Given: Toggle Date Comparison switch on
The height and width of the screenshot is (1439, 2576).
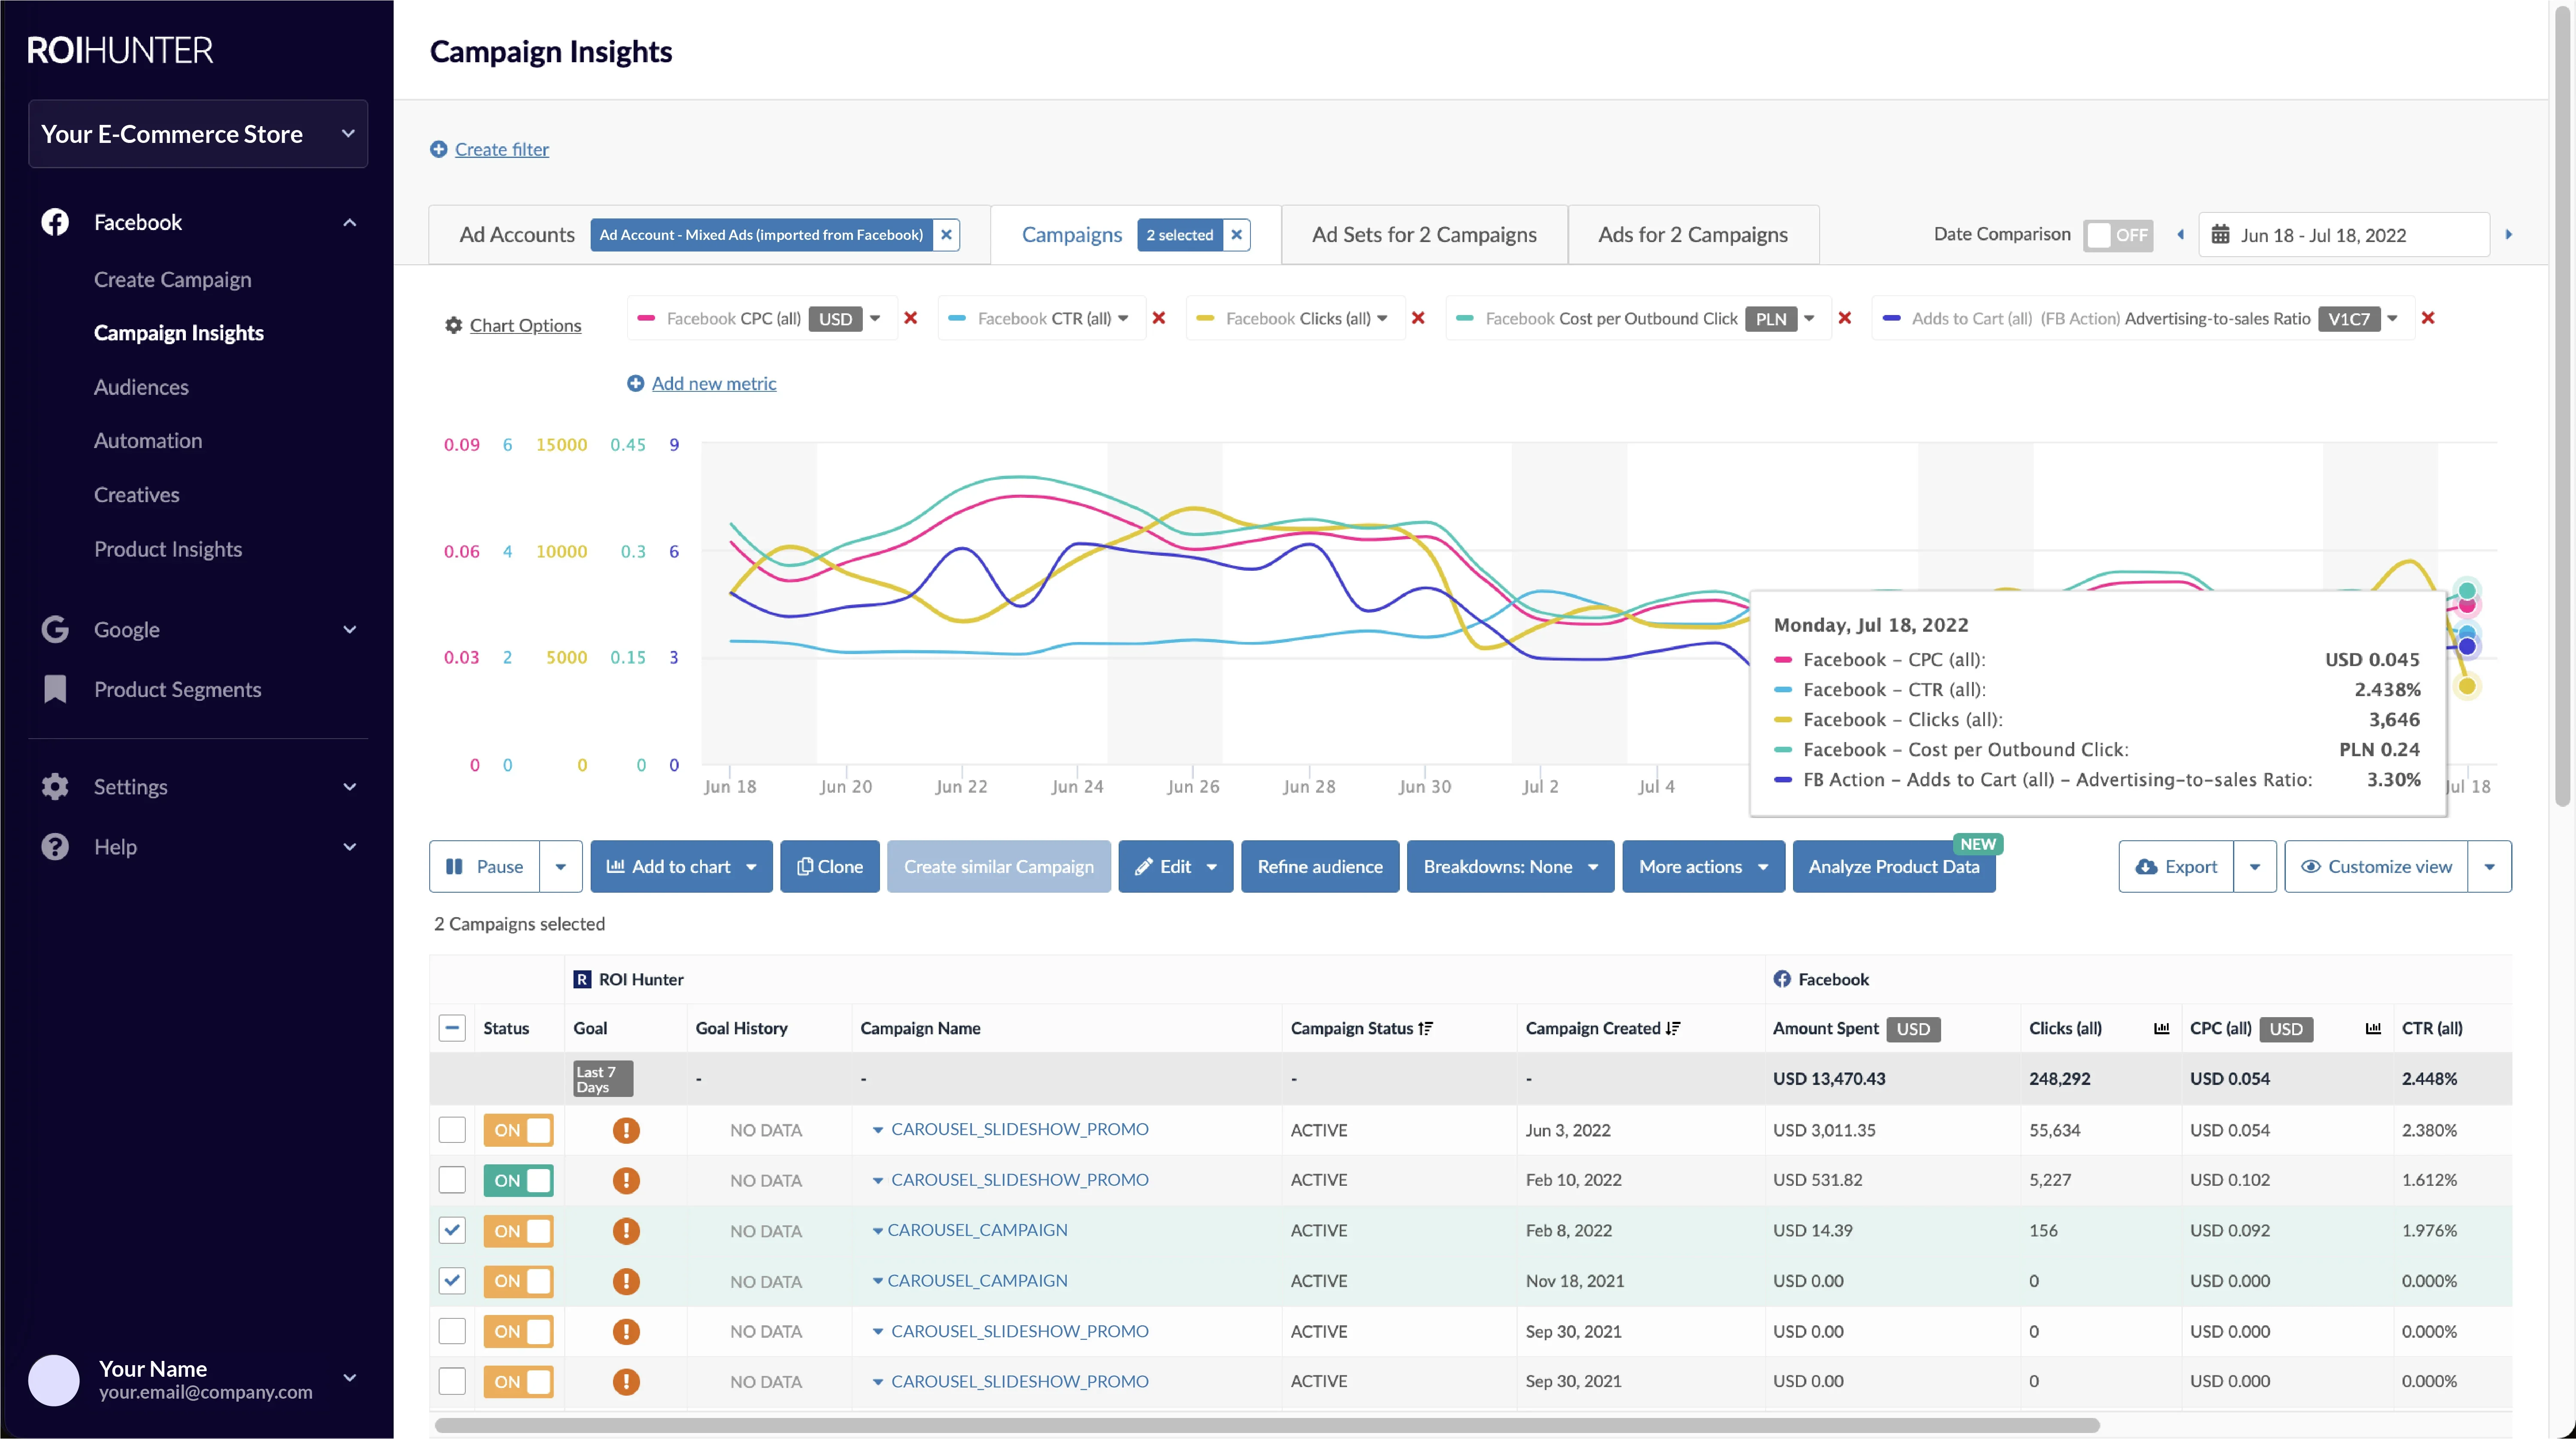Looking at the screenshot, I should [x=2117, y=235].
